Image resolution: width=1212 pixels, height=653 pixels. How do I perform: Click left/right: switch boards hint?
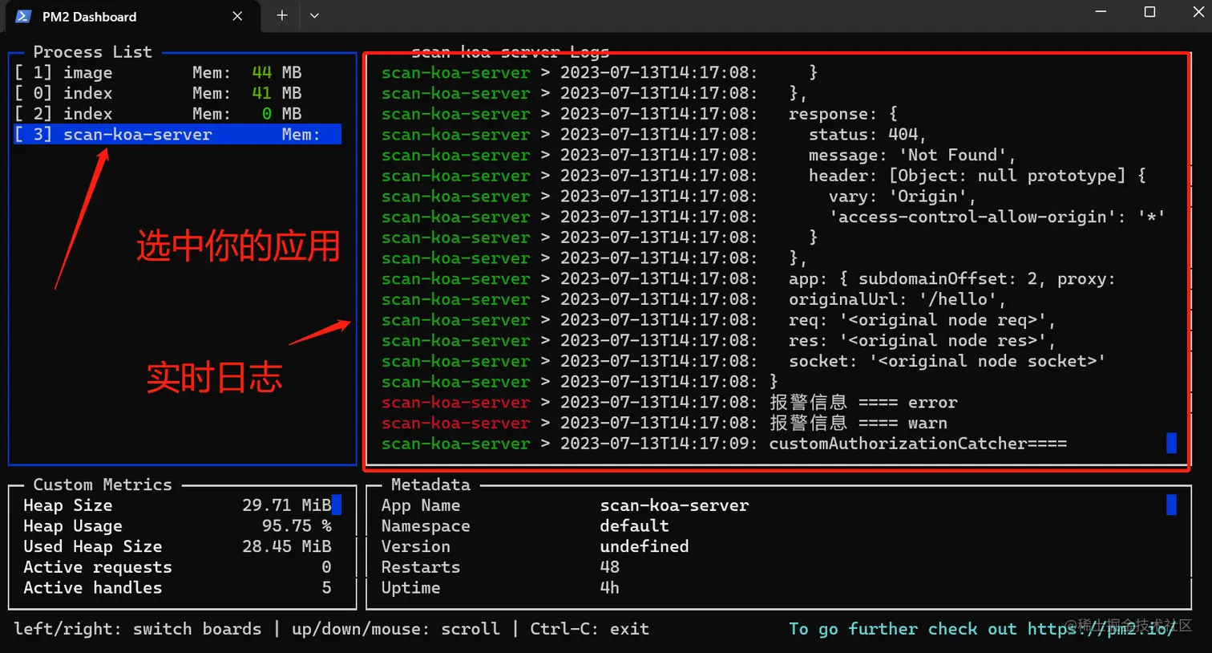(138, 629)
